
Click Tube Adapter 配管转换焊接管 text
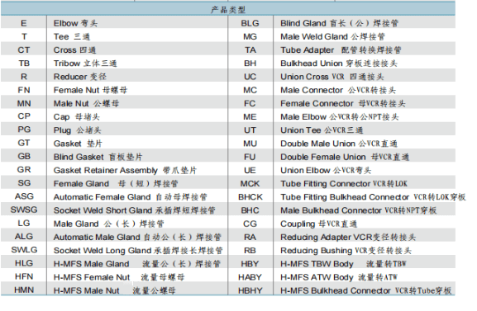coord(341,50)
